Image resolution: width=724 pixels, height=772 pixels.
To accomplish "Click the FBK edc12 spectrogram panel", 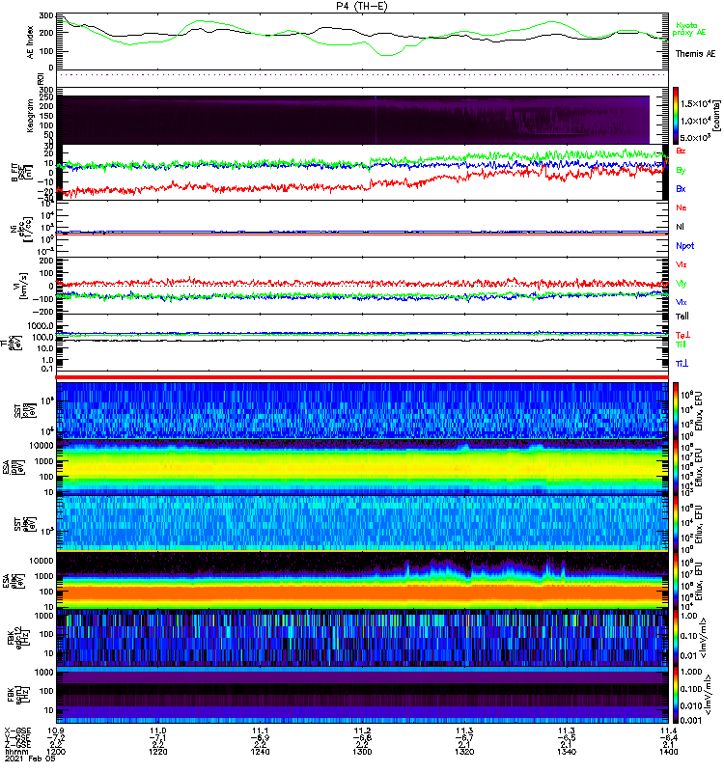I will click(362, 638).
